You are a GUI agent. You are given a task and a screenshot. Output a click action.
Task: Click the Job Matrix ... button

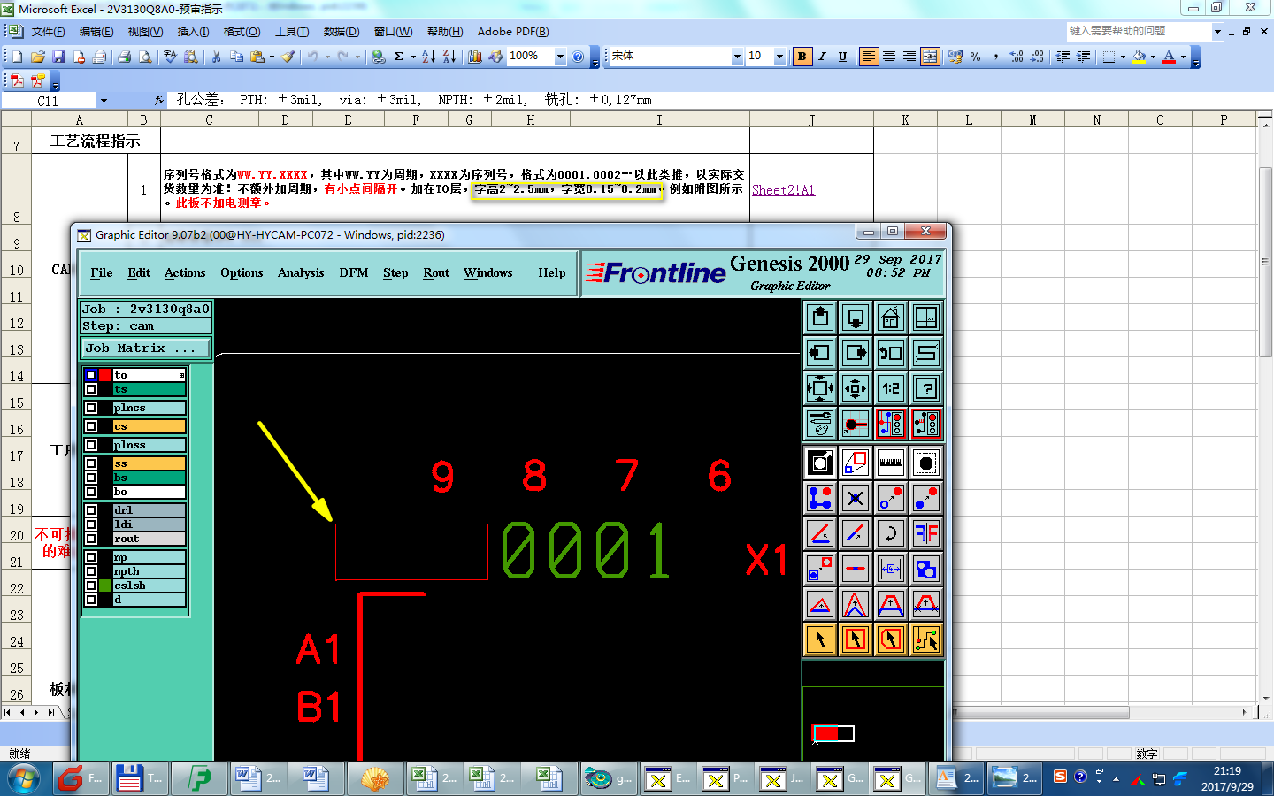146,348
